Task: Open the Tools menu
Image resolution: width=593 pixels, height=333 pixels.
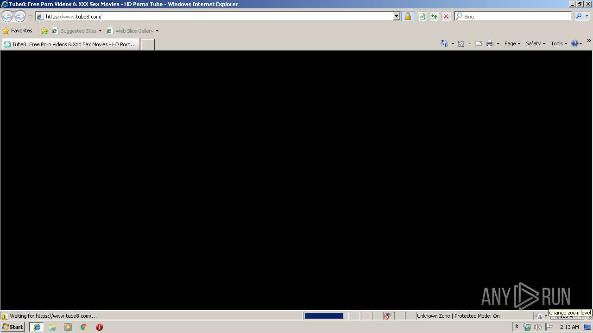Action: (x=559, y=43)
